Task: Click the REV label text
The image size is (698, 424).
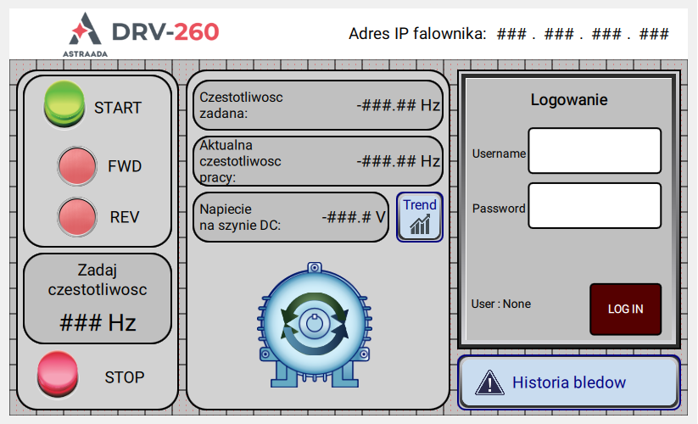Action: [x=125, y=217]
